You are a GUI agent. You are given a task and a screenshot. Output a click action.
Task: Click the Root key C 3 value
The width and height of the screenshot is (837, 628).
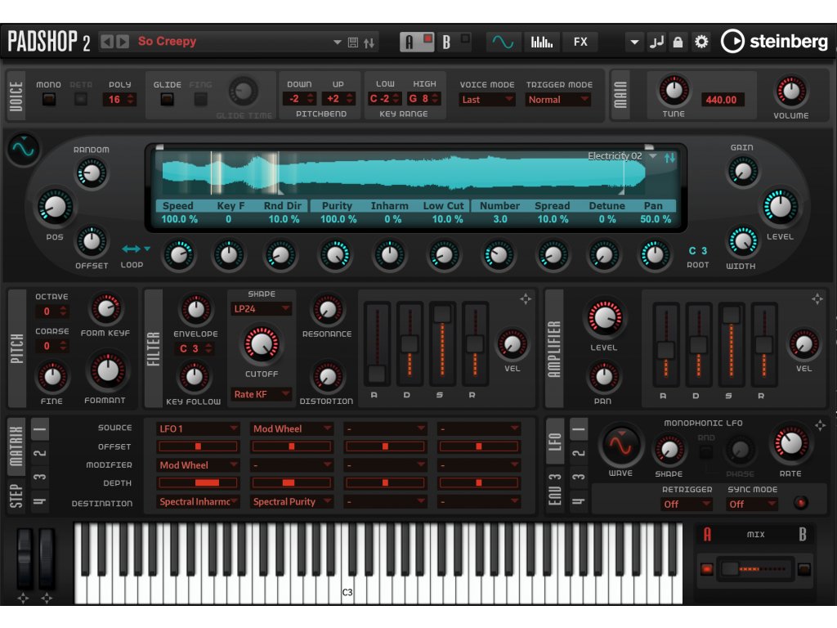[x=698, y=251]
